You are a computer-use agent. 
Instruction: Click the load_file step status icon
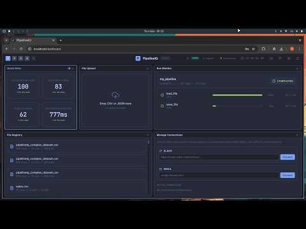click(162, 95)
